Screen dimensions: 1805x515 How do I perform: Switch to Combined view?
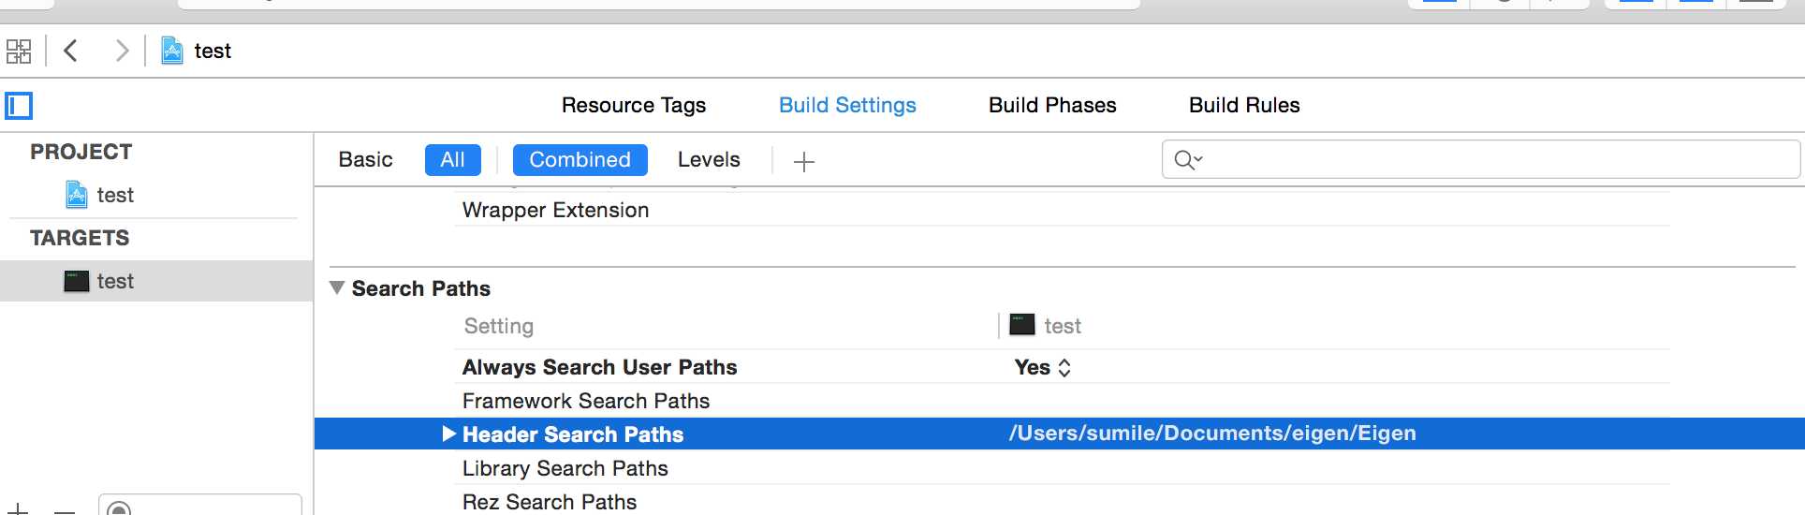point(580,160)
